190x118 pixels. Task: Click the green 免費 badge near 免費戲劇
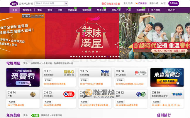35,115
